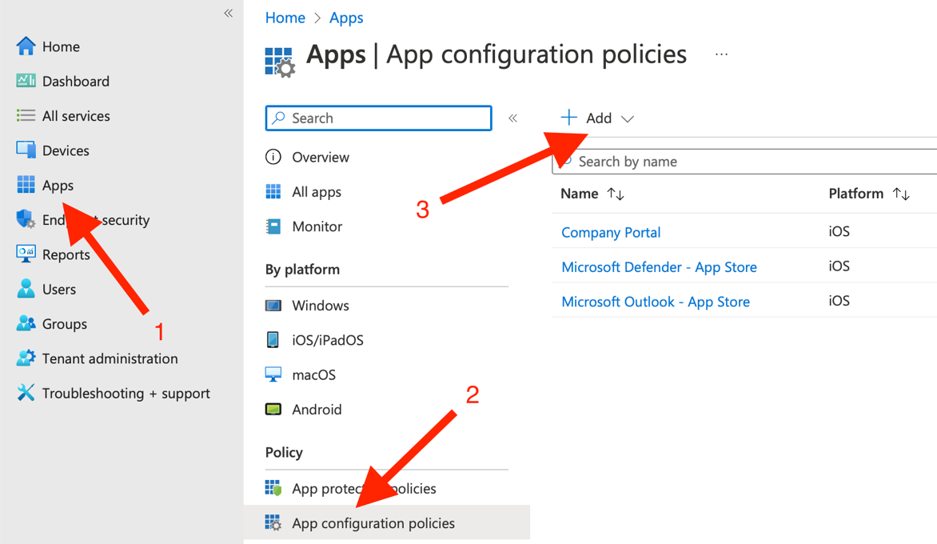Click the Android platform icon

(273, 410)
